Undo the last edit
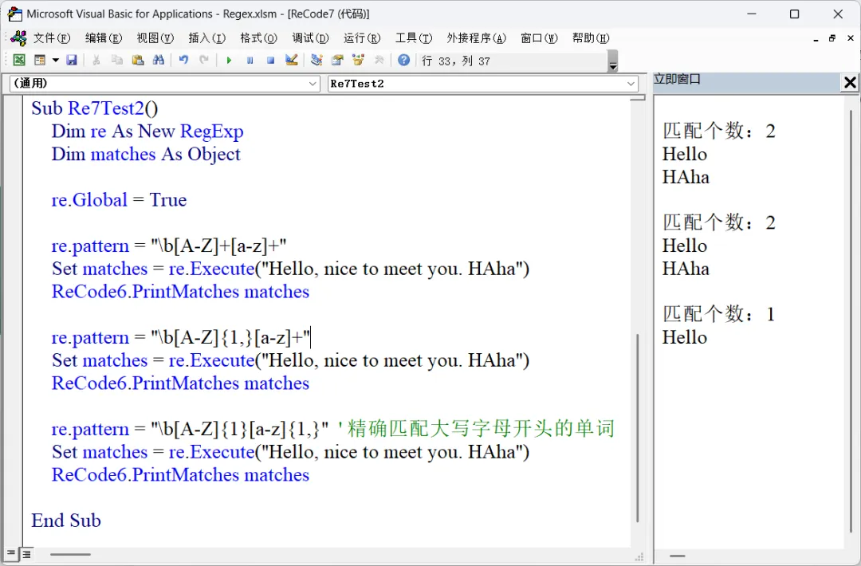The width and height of the screenshot is (861, 566). pos(183,60)
